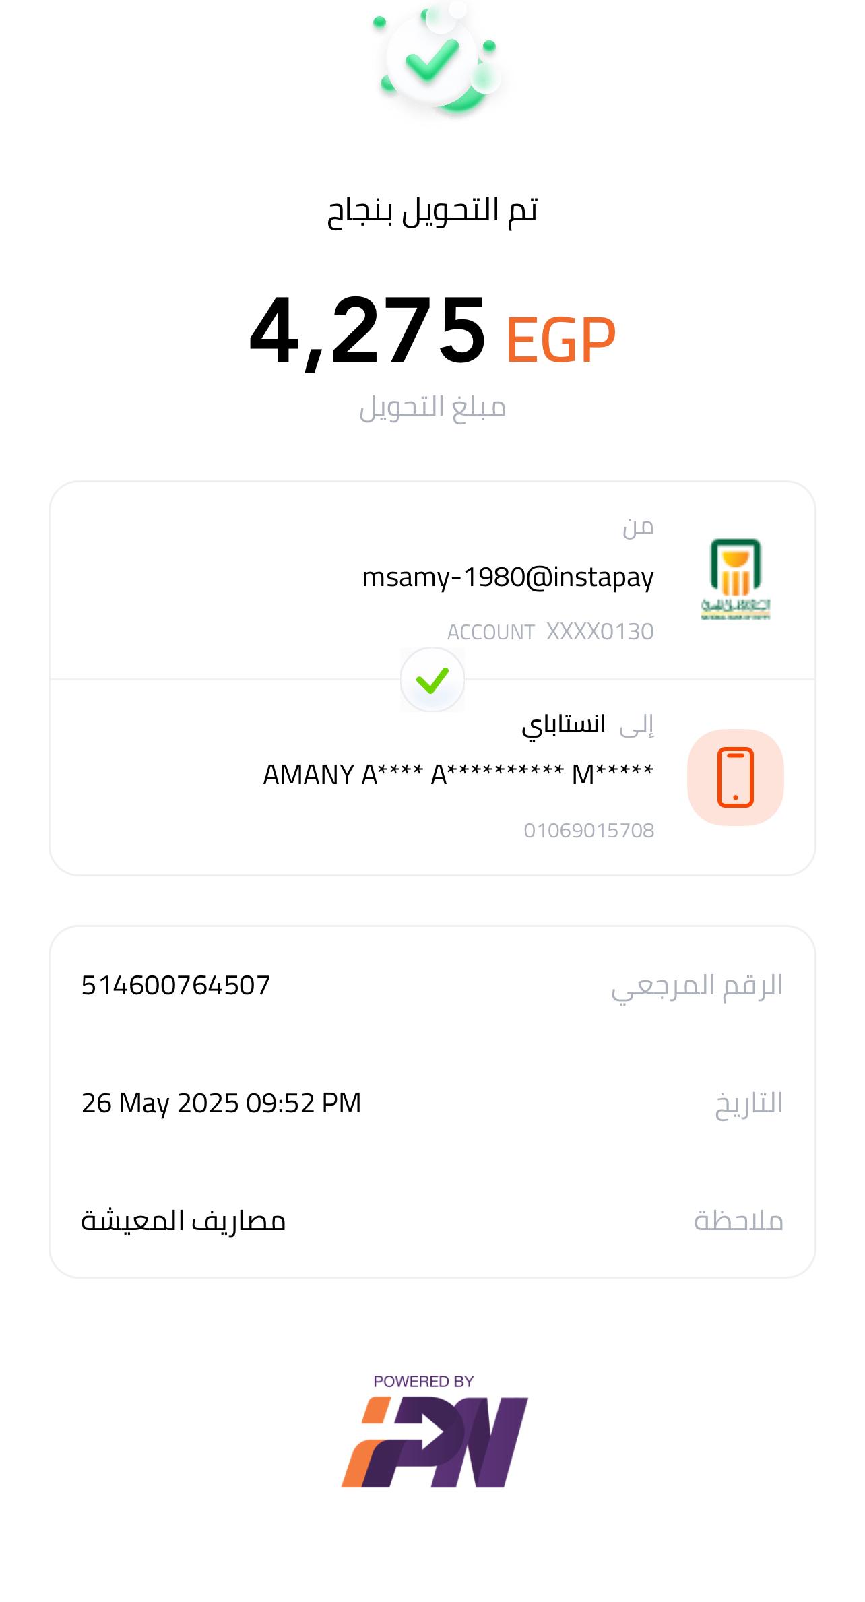The width and height of the screenshot is (865, 1602).
Task: Select the 4,275 transfer amount
Action: coord(368,331)
